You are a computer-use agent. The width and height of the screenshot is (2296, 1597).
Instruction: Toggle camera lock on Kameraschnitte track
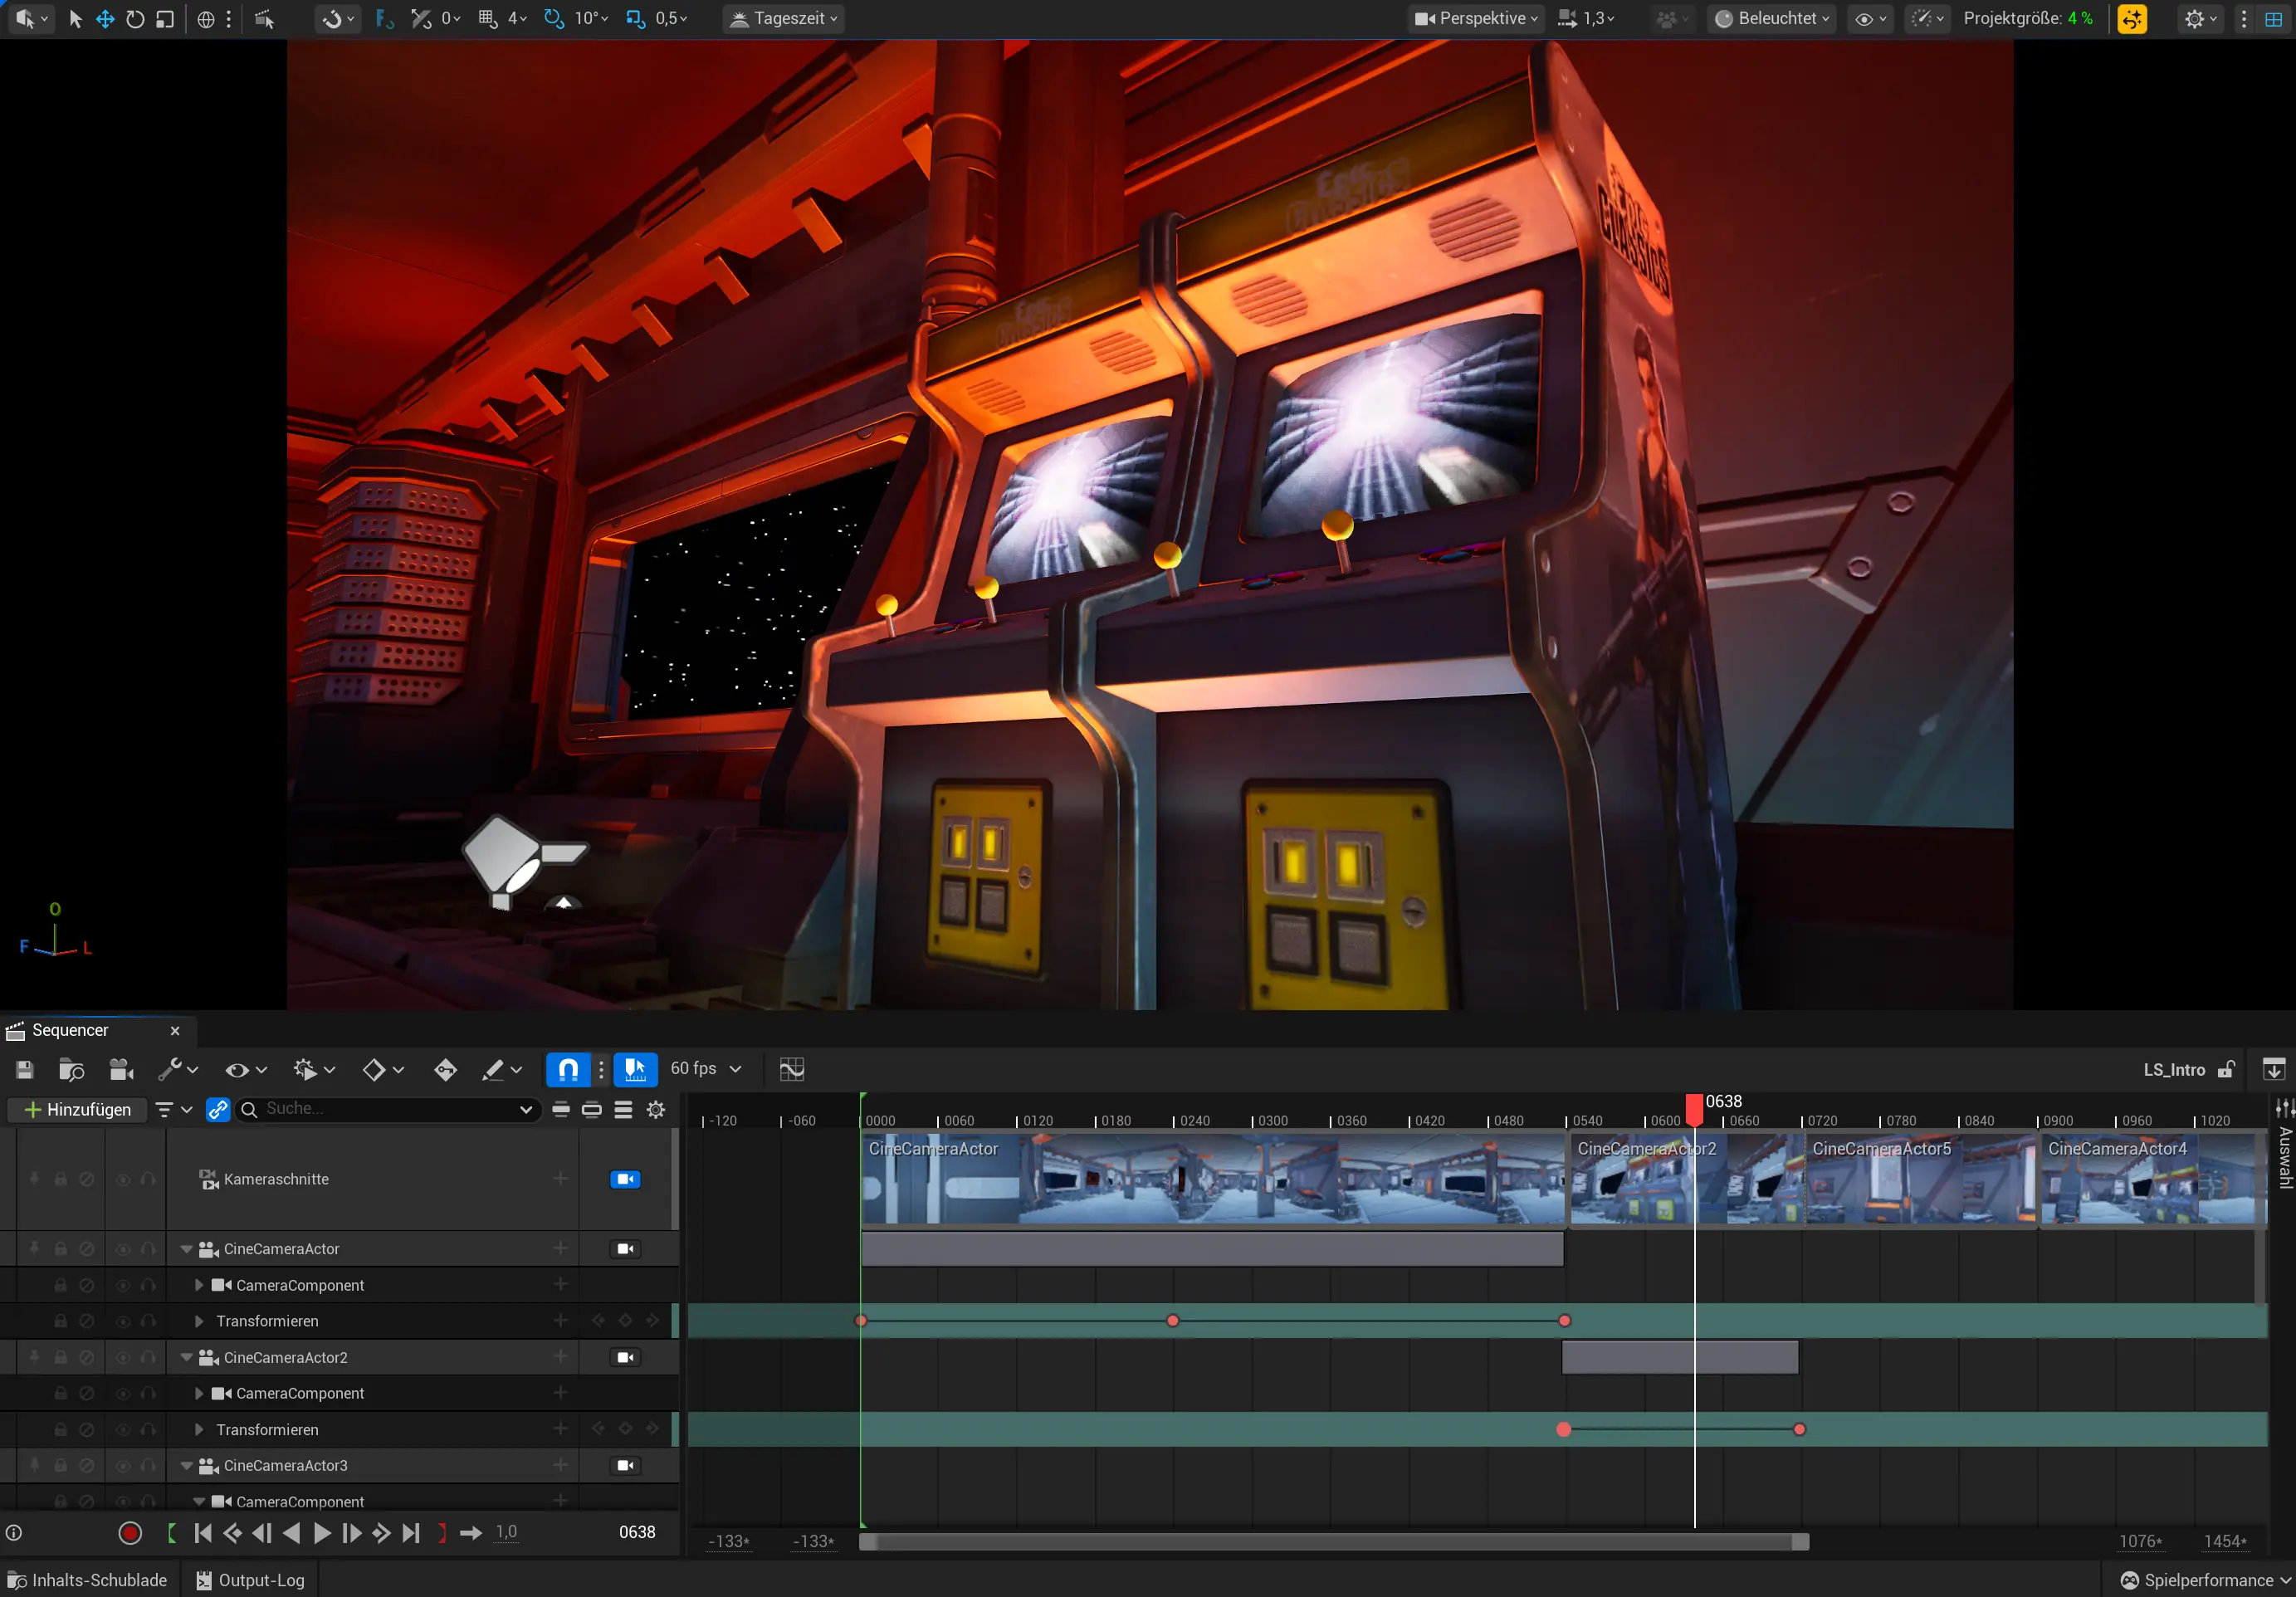pos(626,1179)
